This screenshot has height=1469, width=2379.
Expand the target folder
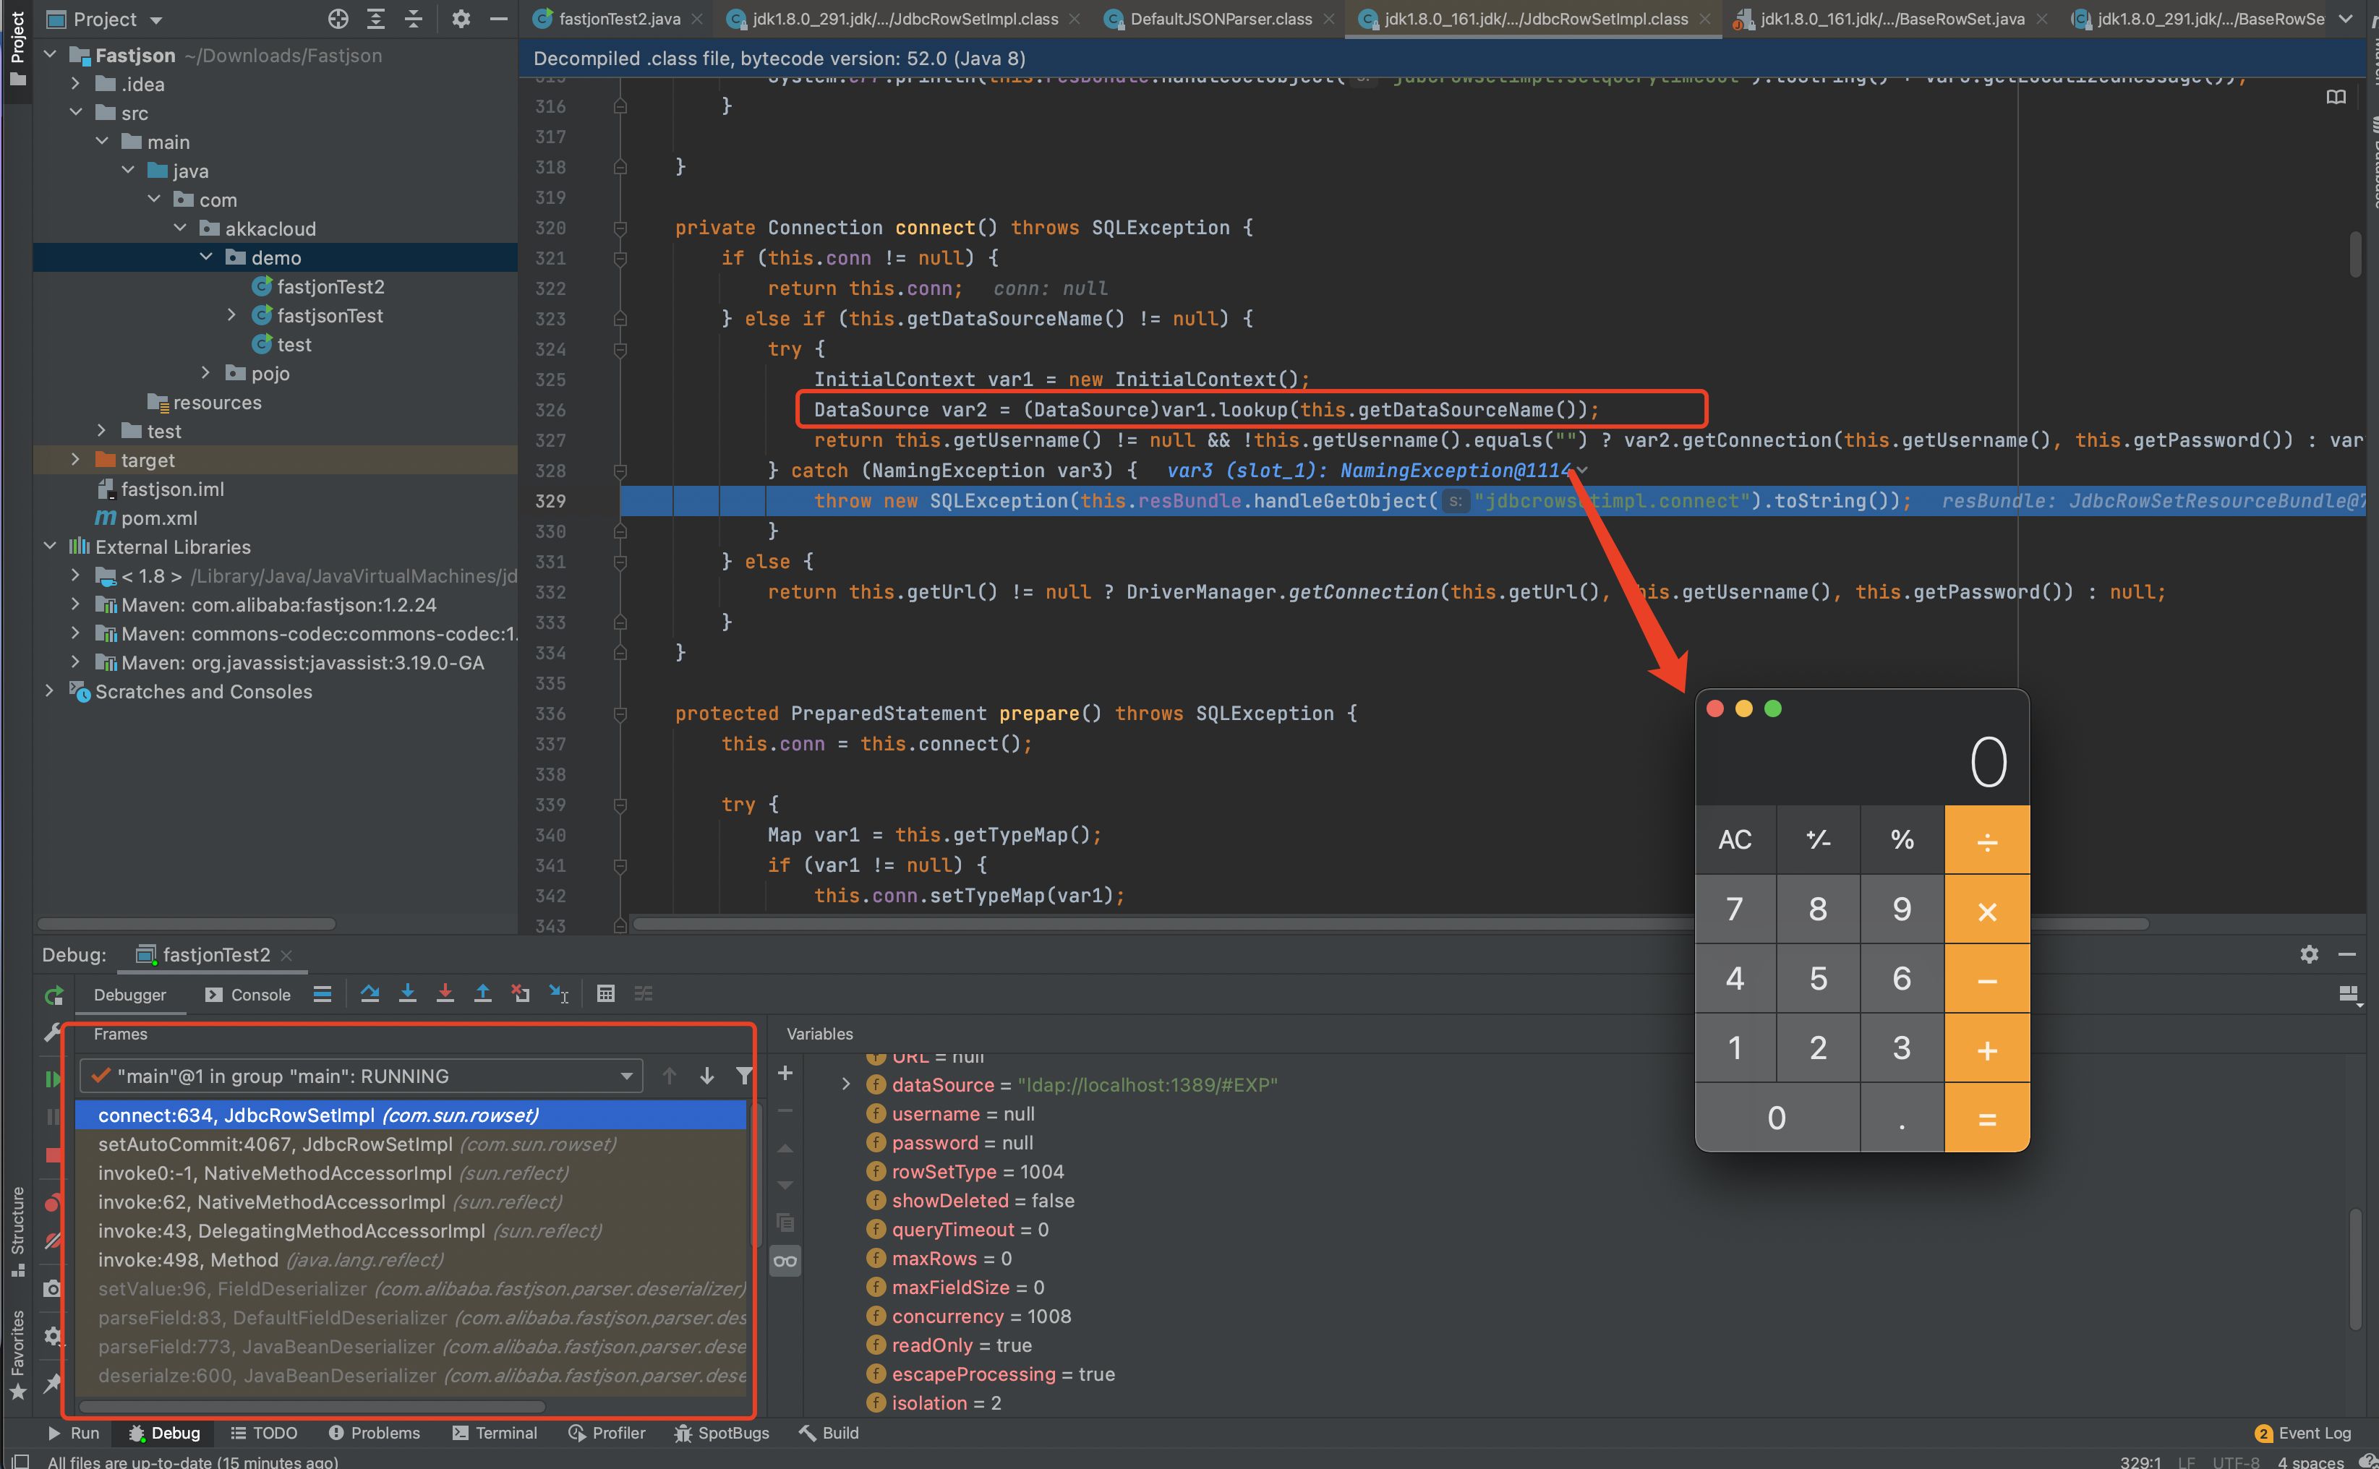76,460
